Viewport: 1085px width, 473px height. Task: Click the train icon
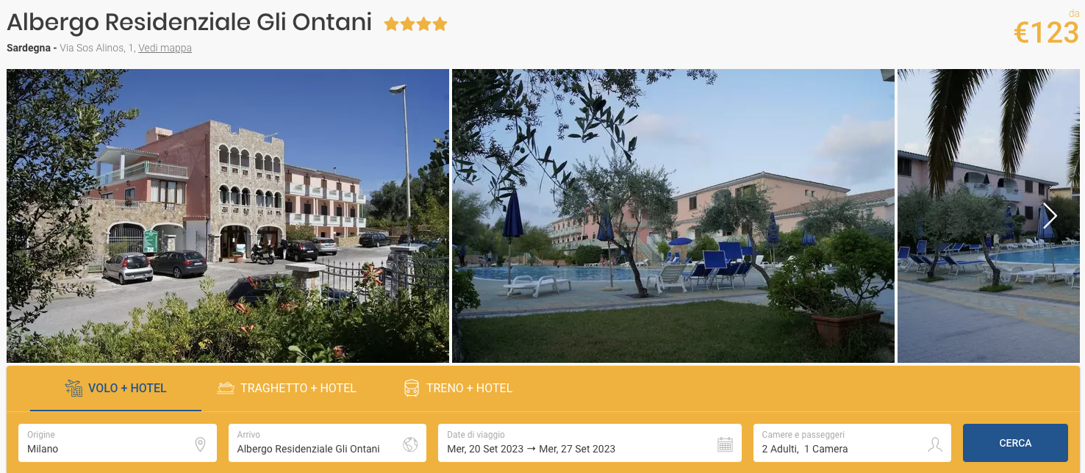point(412,388)
